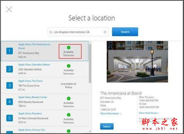Click the magnifier icon in search field

(x=51, y=32)
